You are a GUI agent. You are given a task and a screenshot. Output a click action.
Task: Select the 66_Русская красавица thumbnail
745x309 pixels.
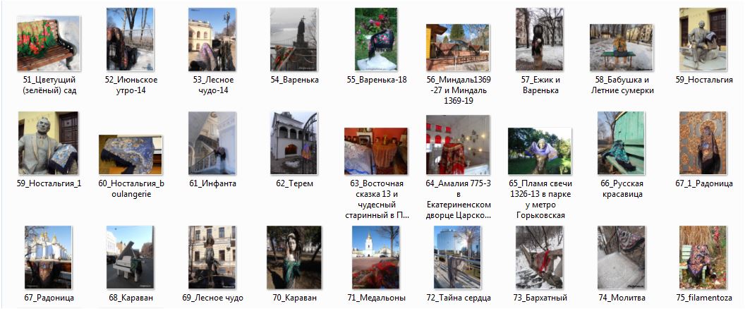[x=621, y=143]
